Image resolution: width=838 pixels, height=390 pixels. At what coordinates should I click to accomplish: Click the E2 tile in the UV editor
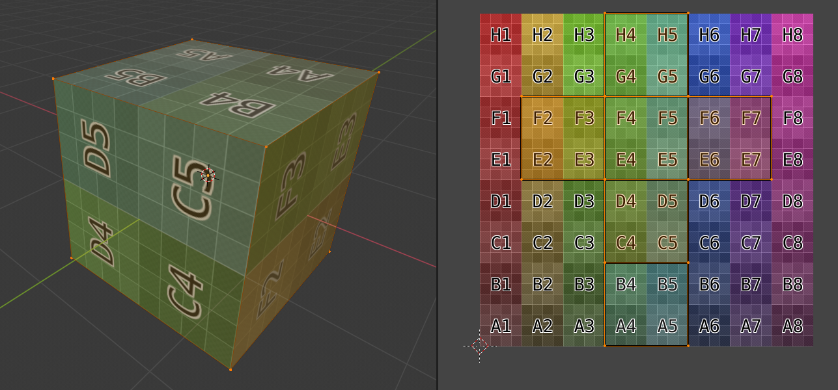[542, 159]
